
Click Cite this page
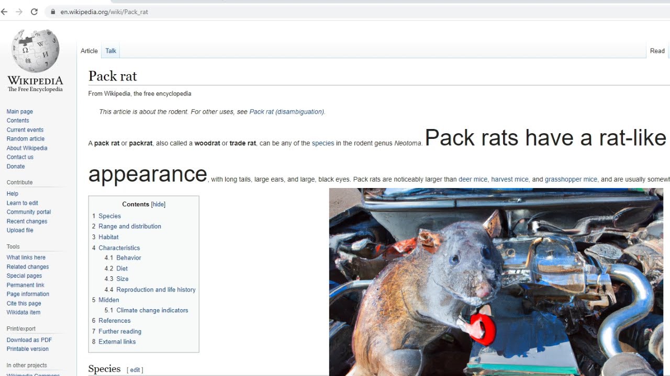(x=24, y=303)
